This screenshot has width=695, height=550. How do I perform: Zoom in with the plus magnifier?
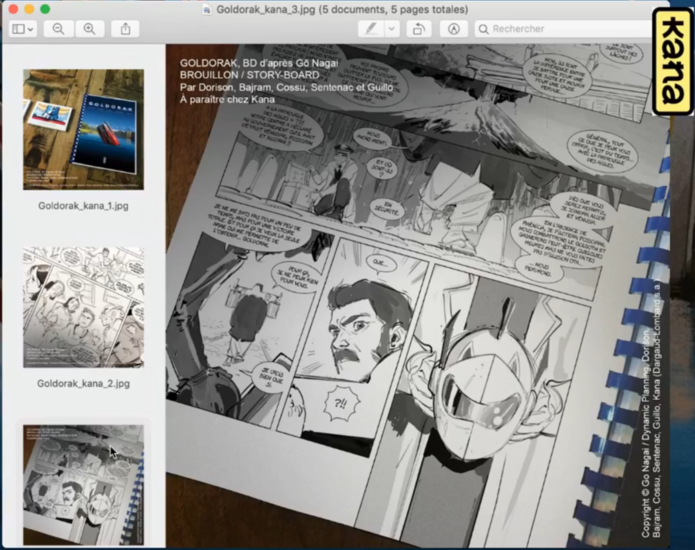coord(90,29)
